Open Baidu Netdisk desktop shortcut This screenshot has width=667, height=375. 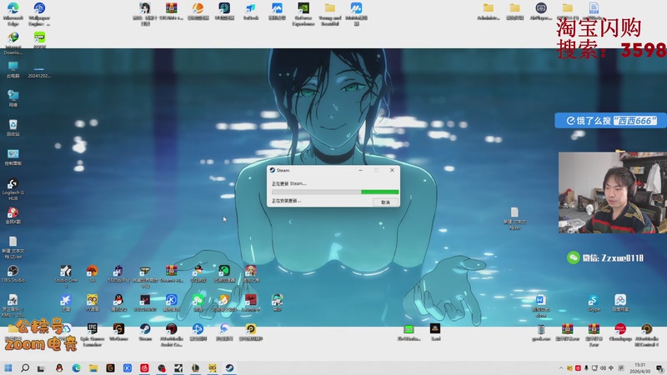[x=619, y=302]
